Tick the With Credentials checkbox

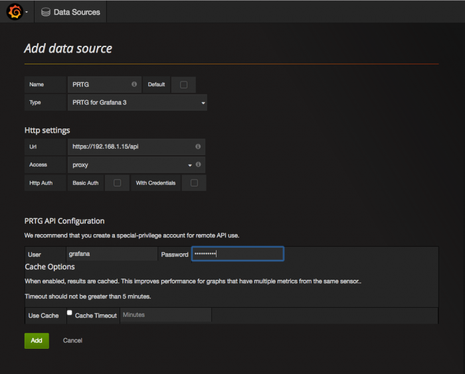pos(194,183)
